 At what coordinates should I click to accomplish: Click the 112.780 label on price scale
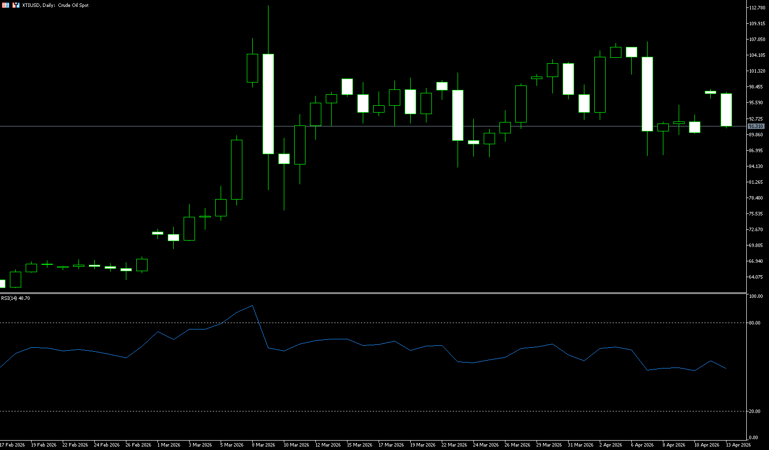[757, 8]
